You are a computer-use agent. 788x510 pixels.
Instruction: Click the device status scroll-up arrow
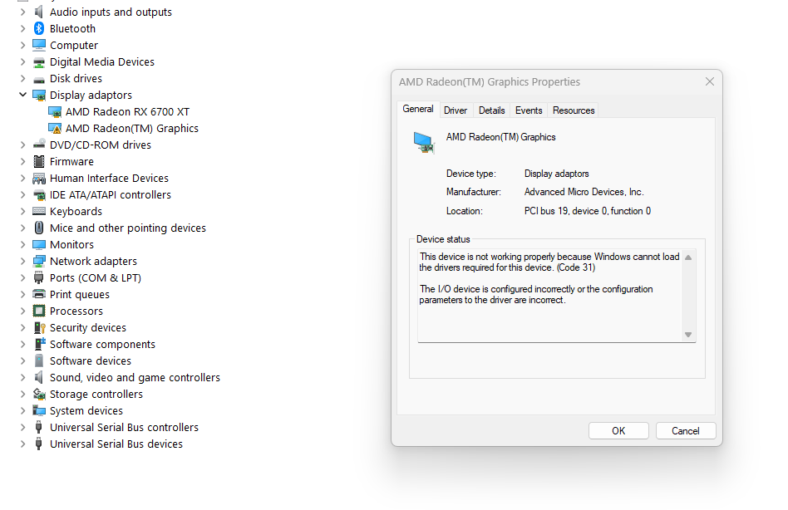pos(688,257)
